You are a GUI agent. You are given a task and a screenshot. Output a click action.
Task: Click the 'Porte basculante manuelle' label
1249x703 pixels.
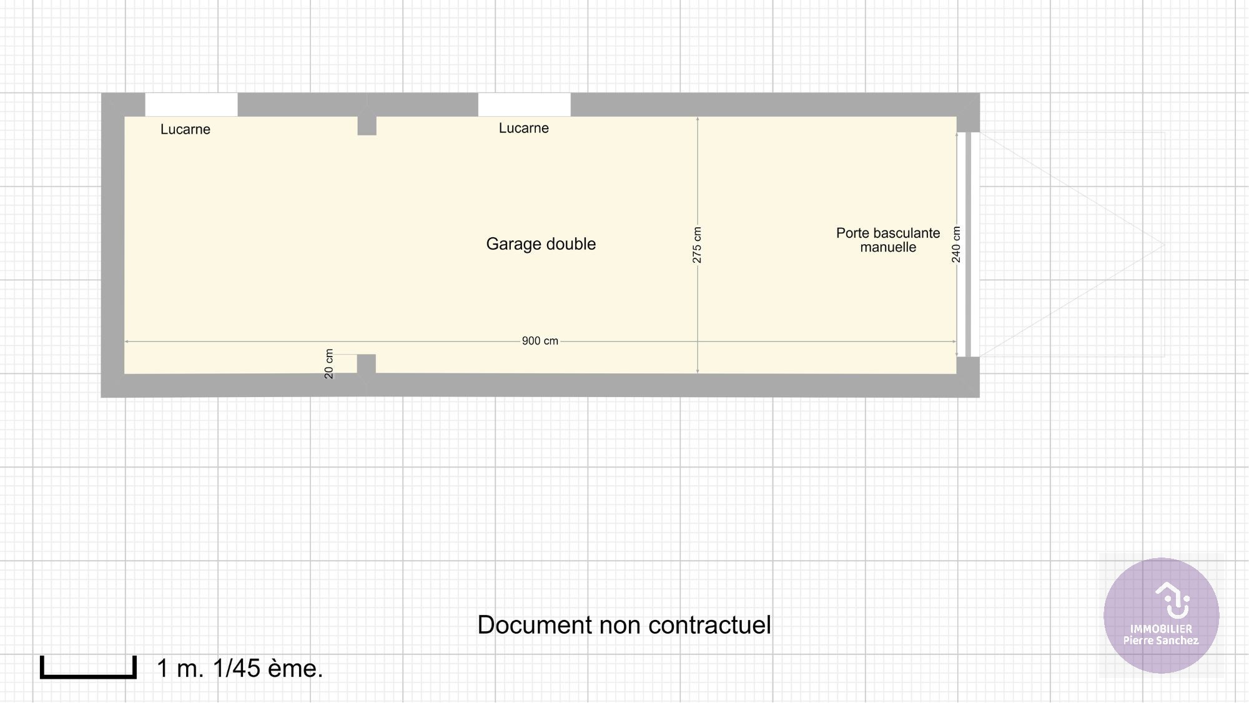(x=887, y=240)
